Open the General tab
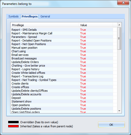 (x=45, y=16)
